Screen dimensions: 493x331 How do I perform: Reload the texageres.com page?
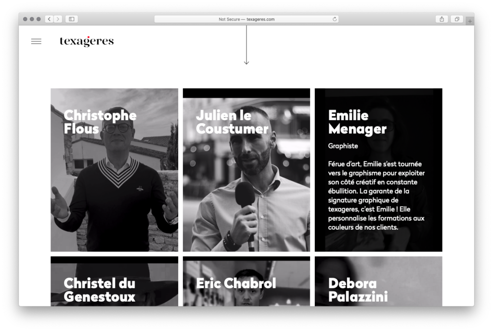[x=335, y=19]
